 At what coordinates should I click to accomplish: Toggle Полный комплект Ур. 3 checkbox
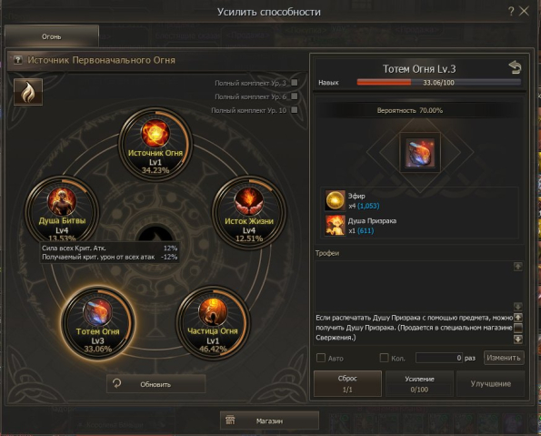[x=295, y=83]
